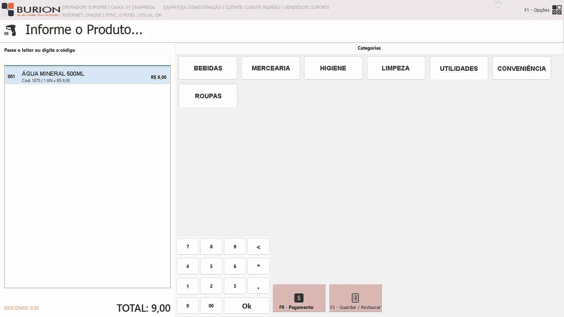This screenshot has height=317, width=564.
Task: Tap keypad digit 9
Action: coord(235,247)
